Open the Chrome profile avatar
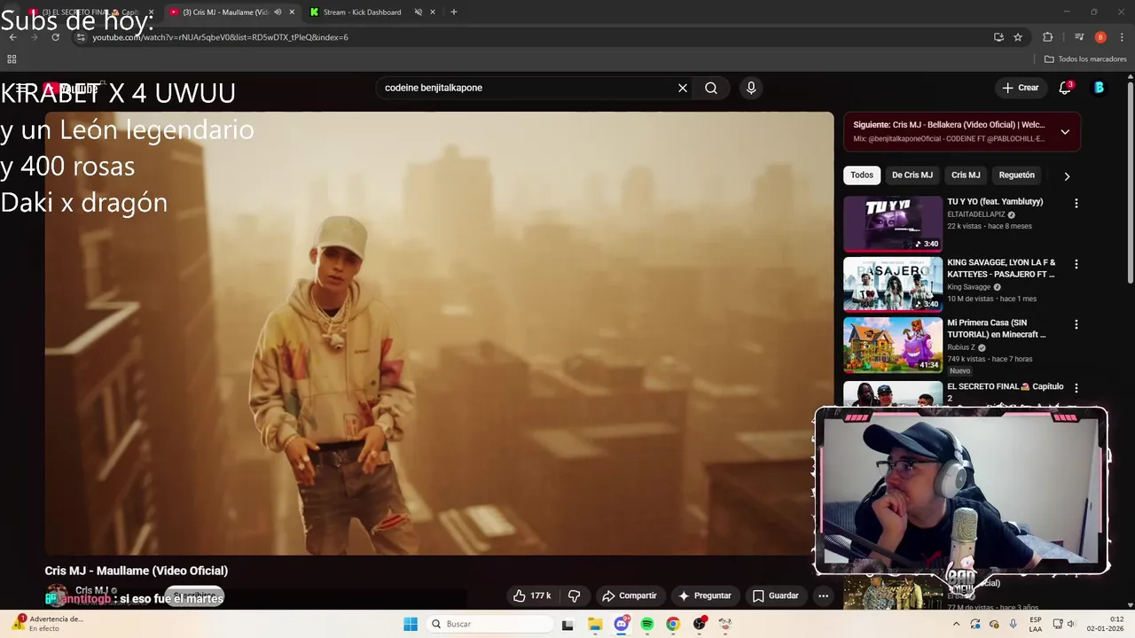 pyautogui.click(x=1100, y=37)
